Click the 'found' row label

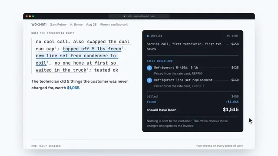tap(151, 102)
